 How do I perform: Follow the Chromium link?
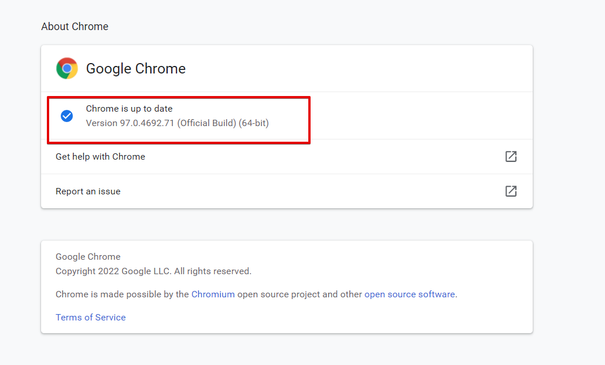(x=213, y=294)
